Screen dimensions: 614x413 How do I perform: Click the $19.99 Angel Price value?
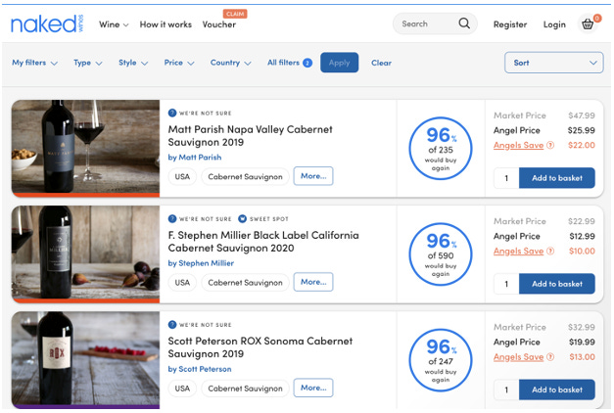582,342
